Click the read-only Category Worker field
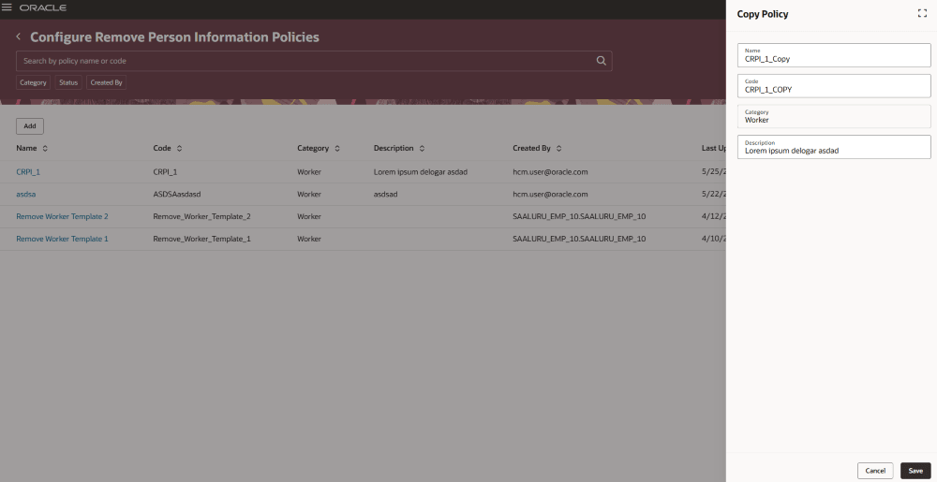This screenshot has height=482, width=937. pyautogui.click(x=834, y=116)
